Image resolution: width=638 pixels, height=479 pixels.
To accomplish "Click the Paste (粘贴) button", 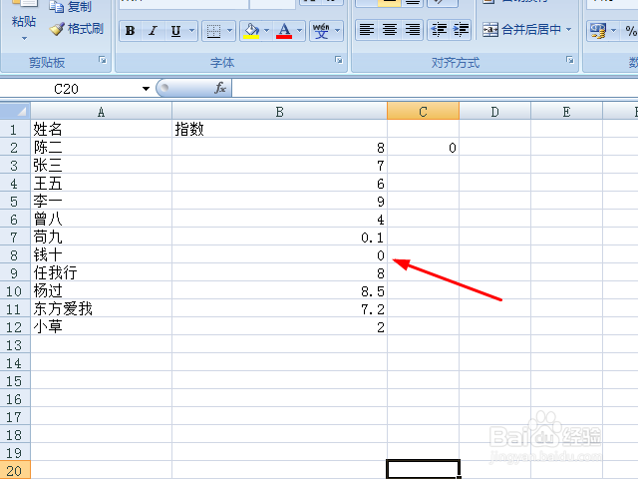I will pos(24,21).
